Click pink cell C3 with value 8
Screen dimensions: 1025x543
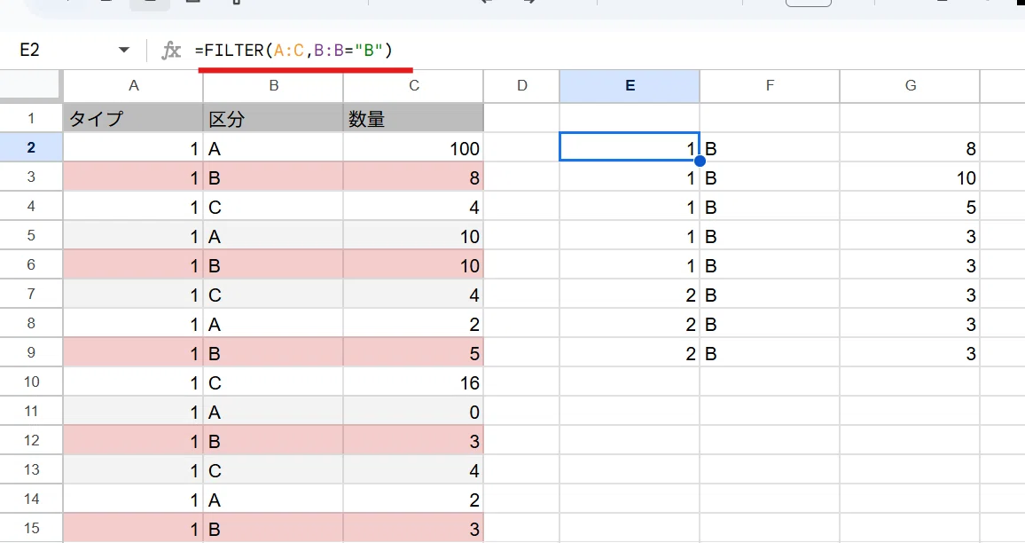414,177
